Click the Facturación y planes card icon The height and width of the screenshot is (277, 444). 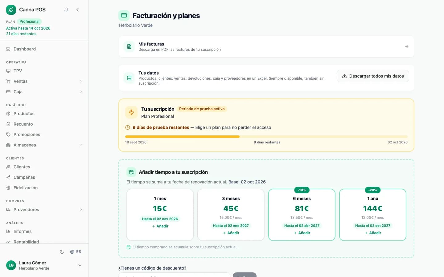pyautogui.click(x=124, y=15)
